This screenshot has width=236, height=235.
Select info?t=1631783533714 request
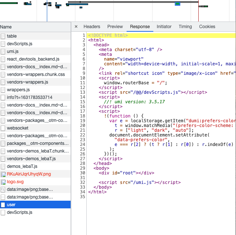coord(35,97)
